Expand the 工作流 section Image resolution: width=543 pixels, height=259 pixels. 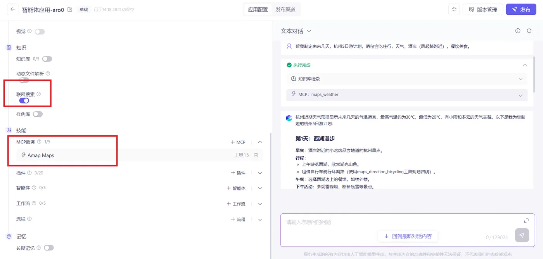click(x=260, y=204)
